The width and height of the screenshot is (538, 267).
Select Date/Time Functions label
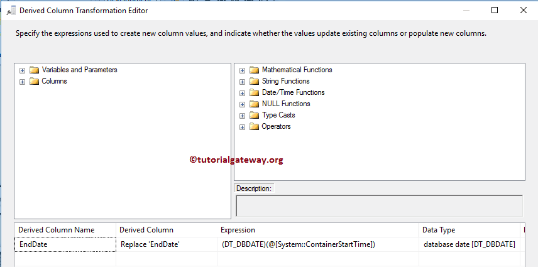pos(293,92)
